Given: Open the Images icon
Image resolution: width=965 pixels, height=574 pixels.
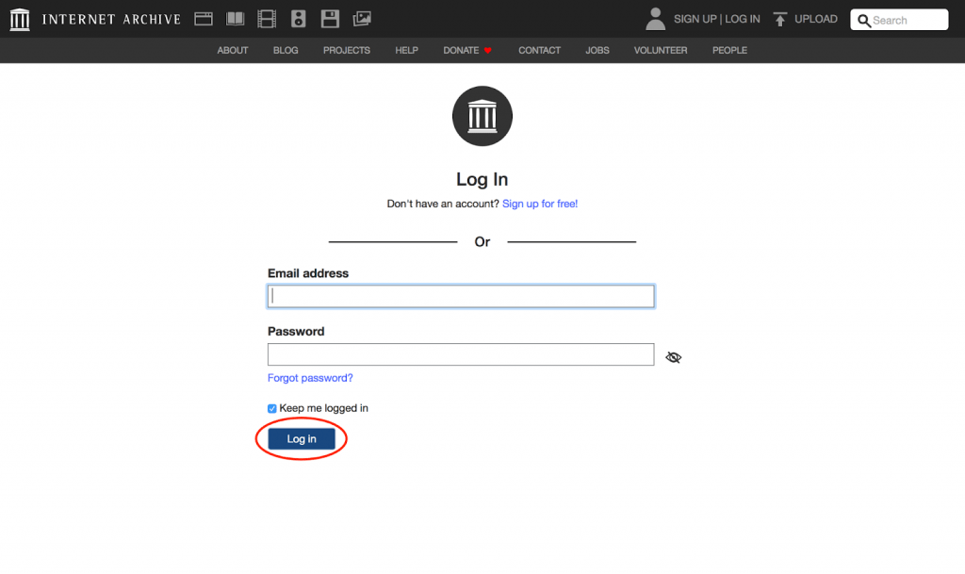Looking at the screenshot, I should [x=362, y=19].
